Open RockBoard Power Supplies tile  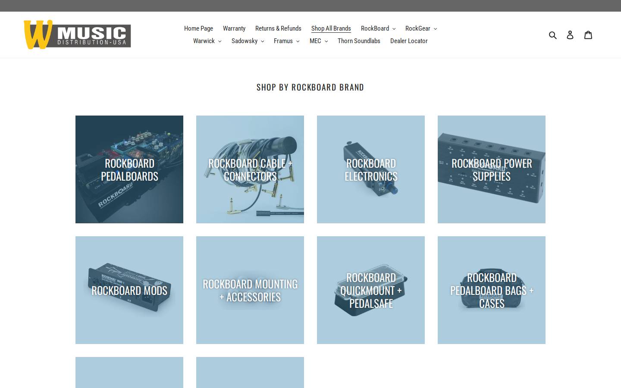pos(492,169)
